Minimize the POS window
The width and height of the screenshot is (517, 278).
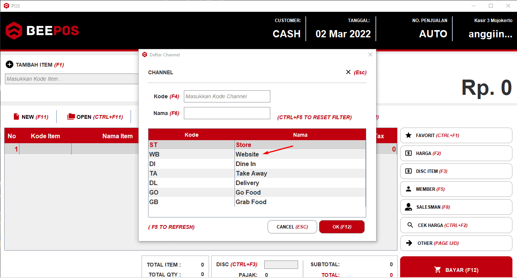474,6
